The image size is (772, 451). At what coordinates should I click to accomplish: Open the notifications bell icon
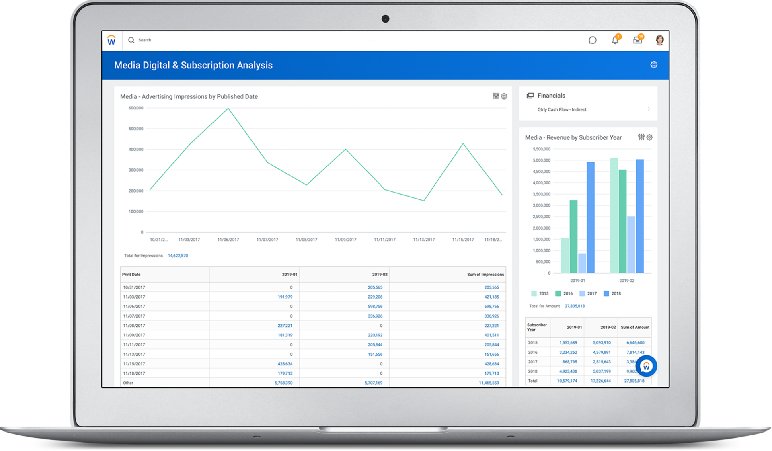coord(615,40)
